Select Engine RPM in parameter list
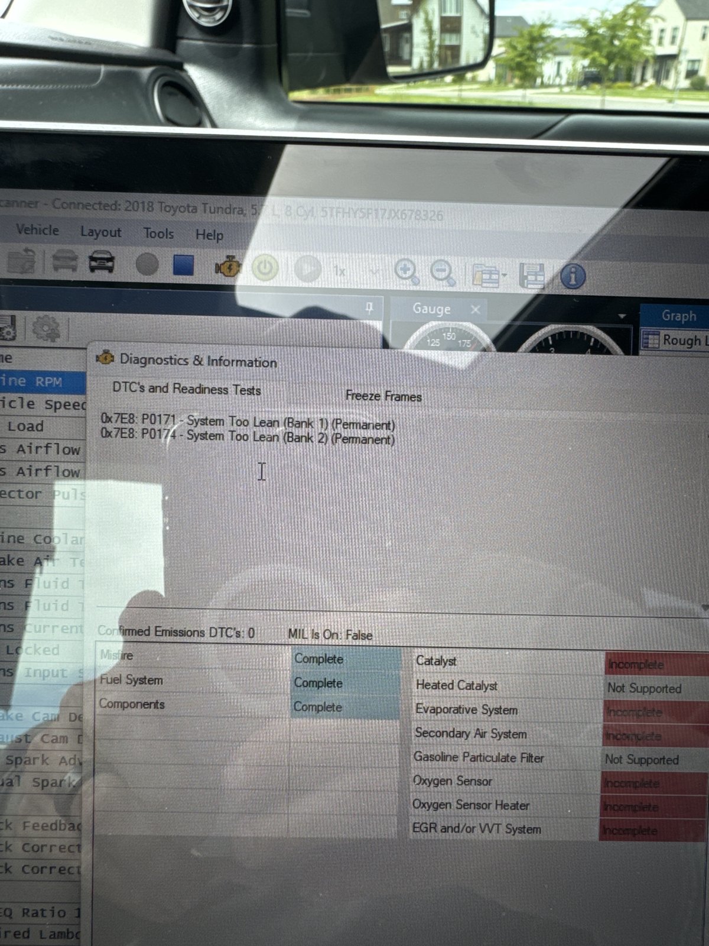The image size is (709, 946). (x=43, y=381)
